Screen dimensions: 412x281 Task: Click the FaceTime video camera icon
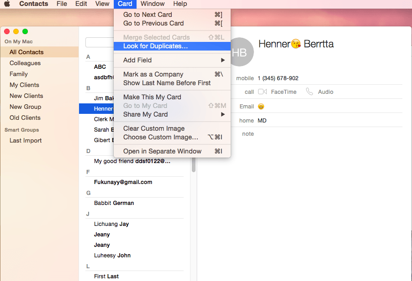click(262, 92)
